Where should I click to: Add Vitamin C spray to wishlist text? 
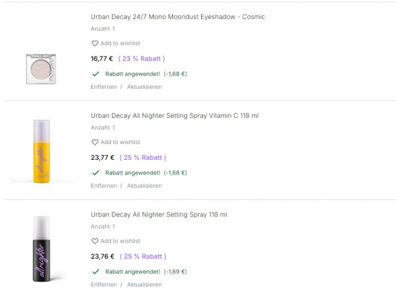[x=120, y=142]
